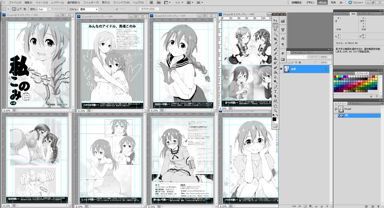Select the Healing Brush tool
The width and height of the screenshot is (384, 208).
coord(275,49)
